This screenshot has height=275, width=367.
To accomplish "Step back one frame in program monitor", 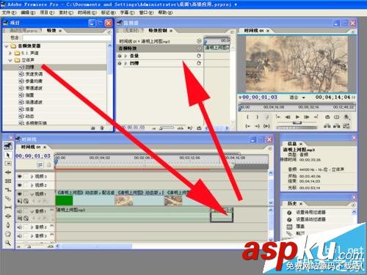I will [x=288, y=117].
